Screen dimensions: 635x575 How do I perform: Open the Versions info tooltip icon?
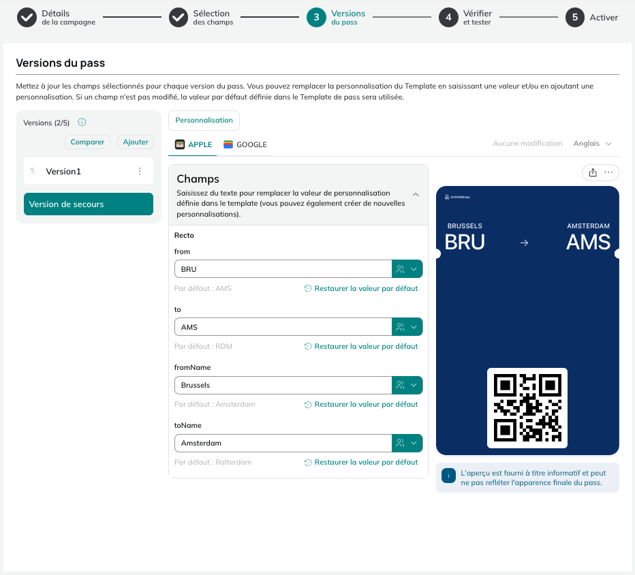coord(82,122)
